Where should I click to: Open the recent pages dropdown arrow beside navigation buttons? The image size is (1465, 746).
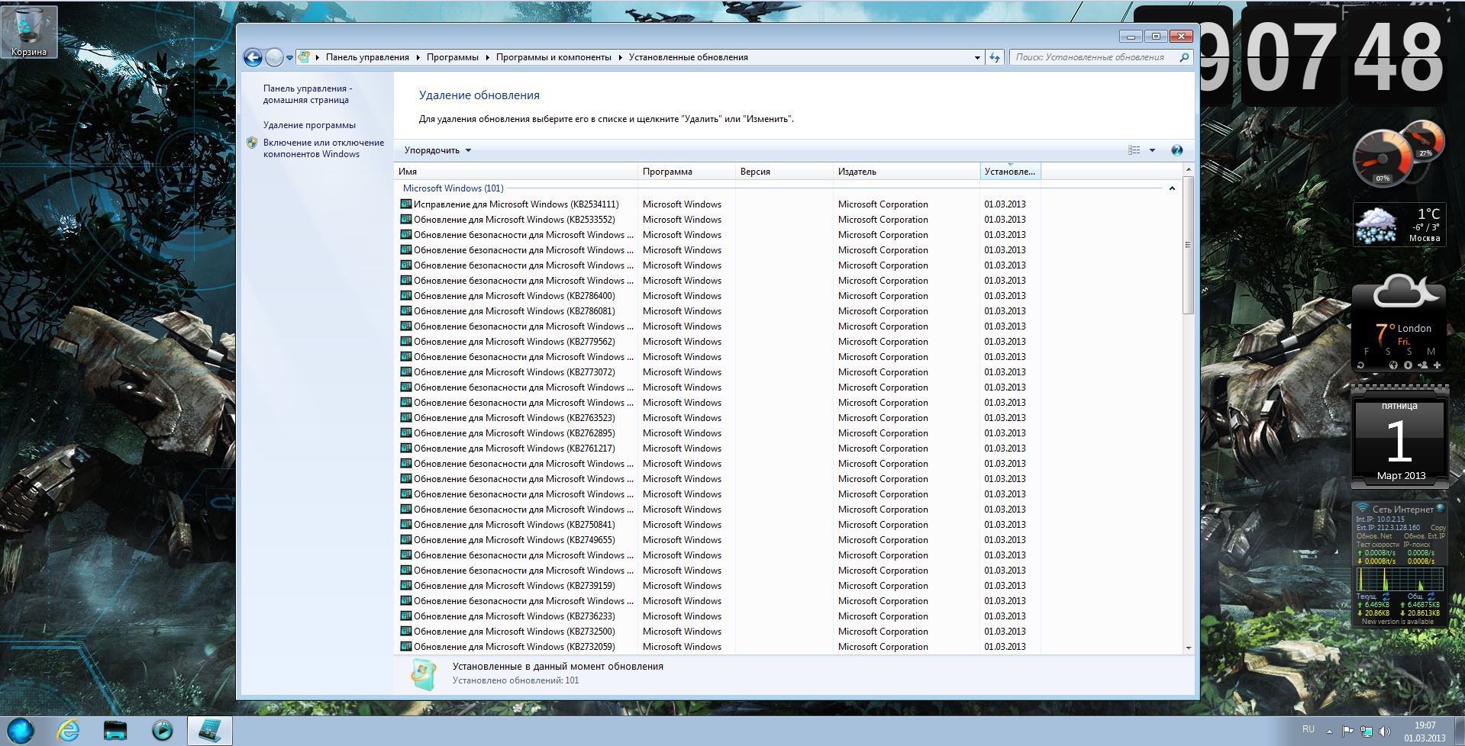pyautogui.click(x=289, y=58)
